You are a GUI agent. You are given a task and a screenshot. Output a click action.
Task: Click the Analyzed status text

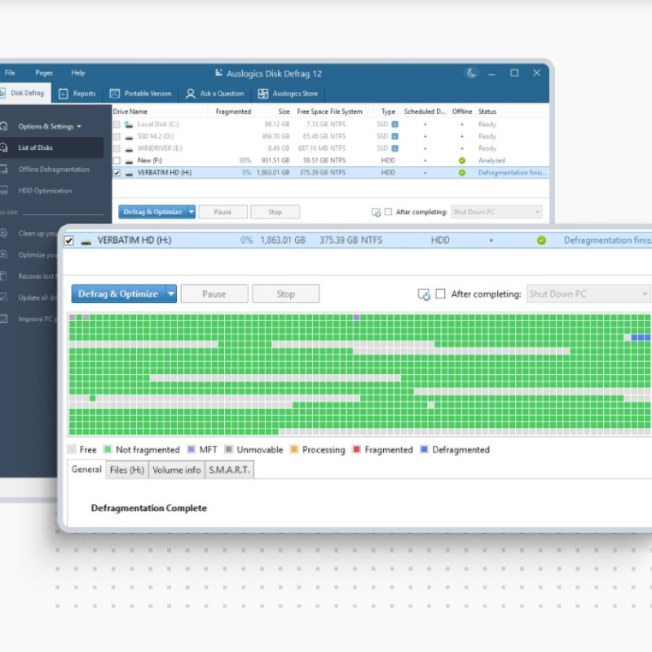click(491, 161)
